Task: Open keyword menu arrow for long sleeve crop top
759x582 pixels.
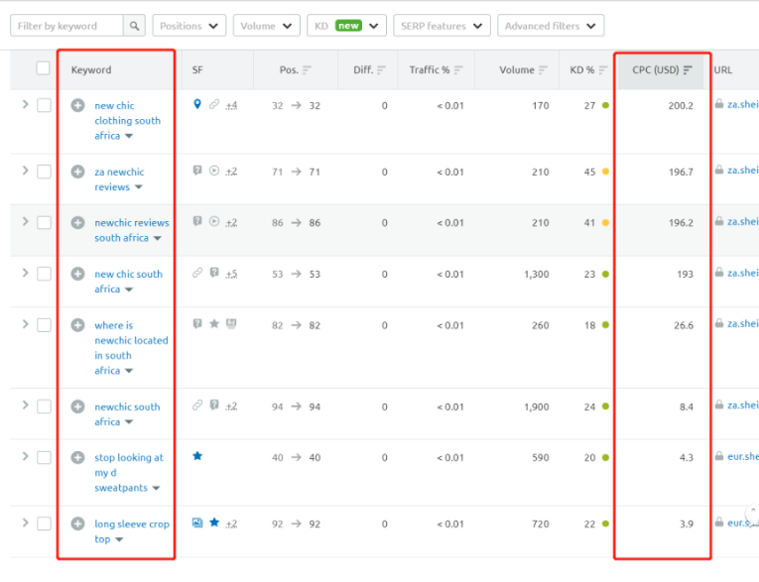Action: [120, 539]
